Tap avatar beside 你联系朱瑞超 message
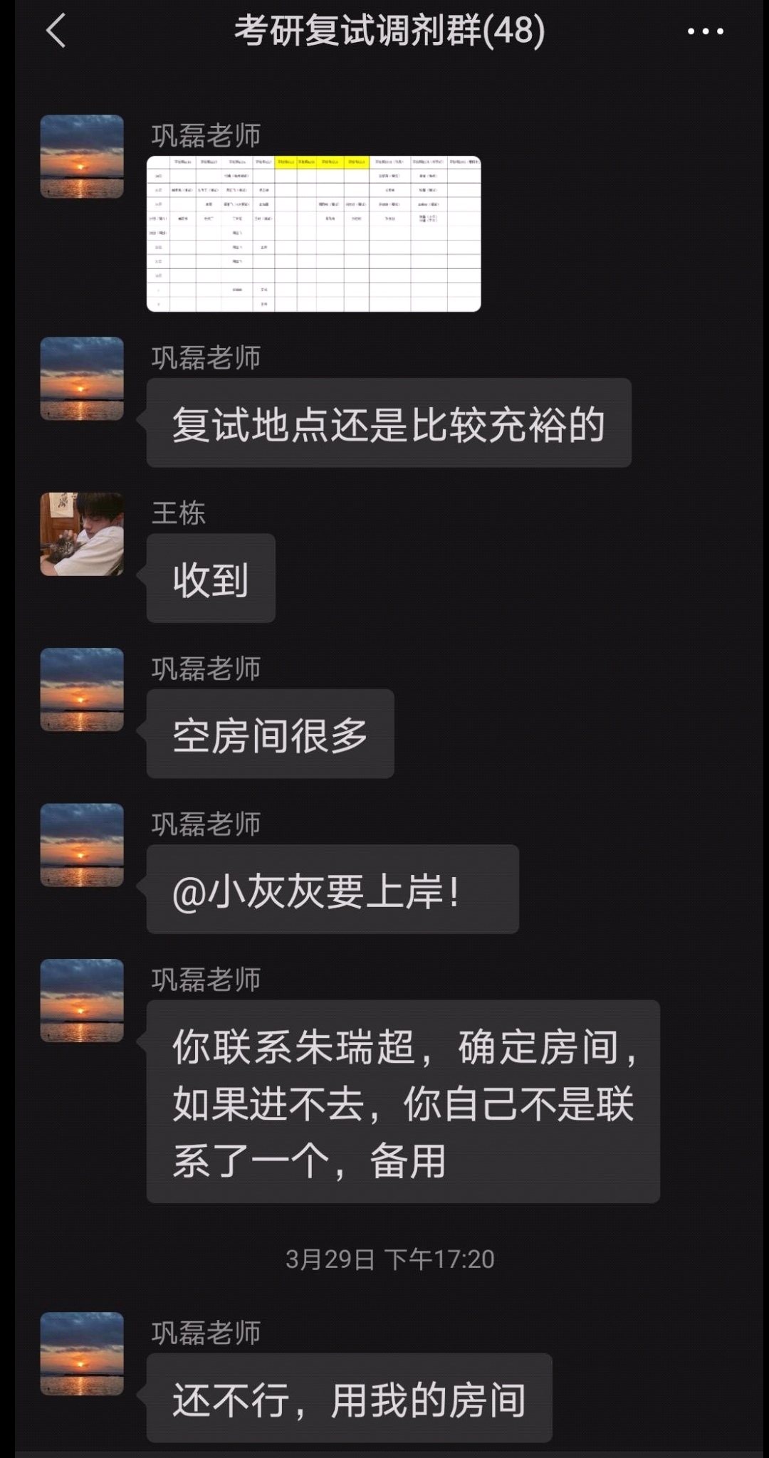 click(x=82, y=1000)
